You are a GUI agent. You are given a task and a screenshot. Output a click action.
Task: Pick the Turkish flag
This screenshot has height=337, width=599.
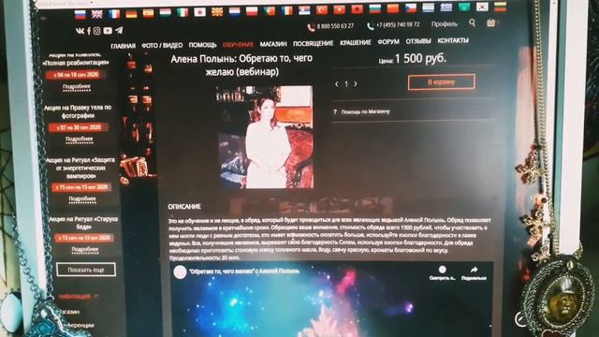tap(322, 10)
